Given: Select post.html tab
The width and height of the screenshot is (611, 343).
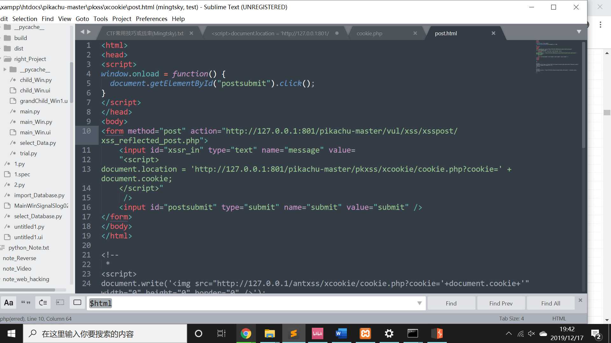Looking at the screenshot, I should coord(446,33).
